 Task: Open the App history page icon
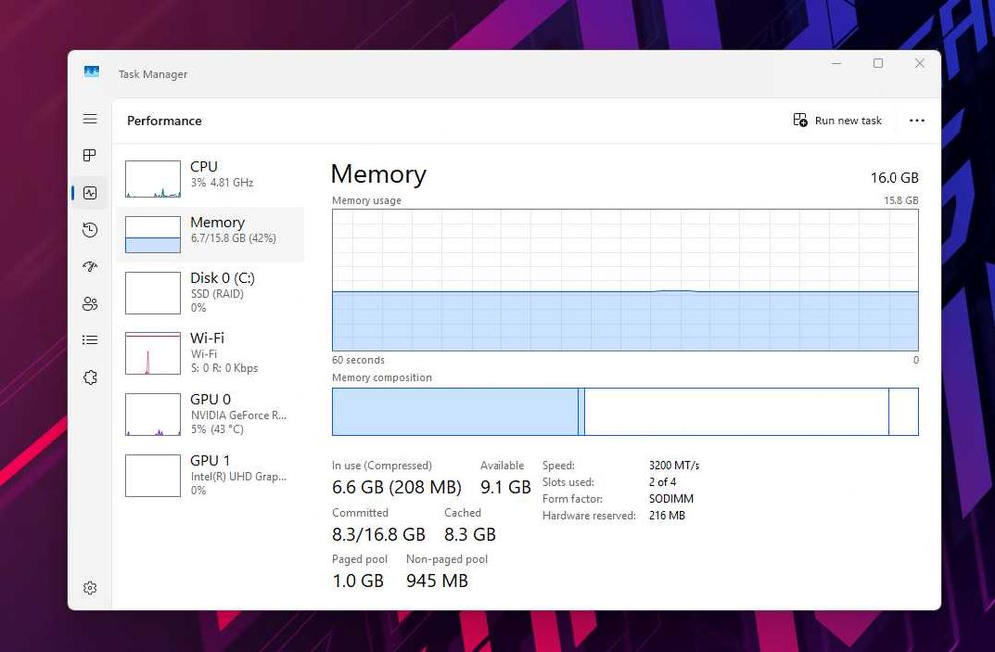pyautogui.click(x=90, y=230)
